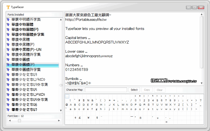Pick the 華康中黑體(P) font entry
The image size is (210, 131).
click(x=33, y=44)
